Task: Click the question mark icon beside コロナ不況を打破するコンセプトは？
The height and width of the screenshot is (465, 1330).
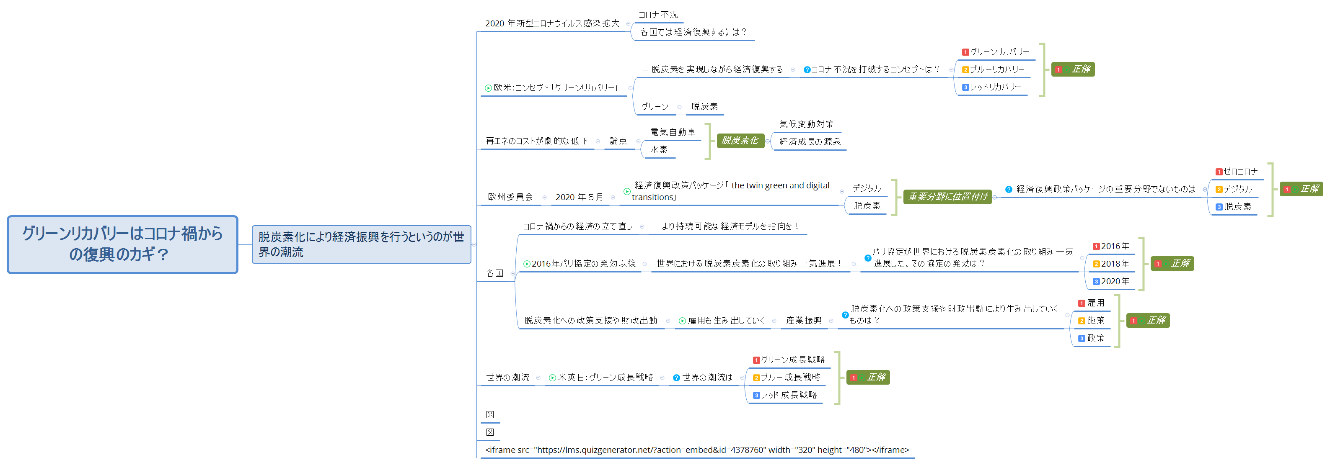Action: coord(807,69)
